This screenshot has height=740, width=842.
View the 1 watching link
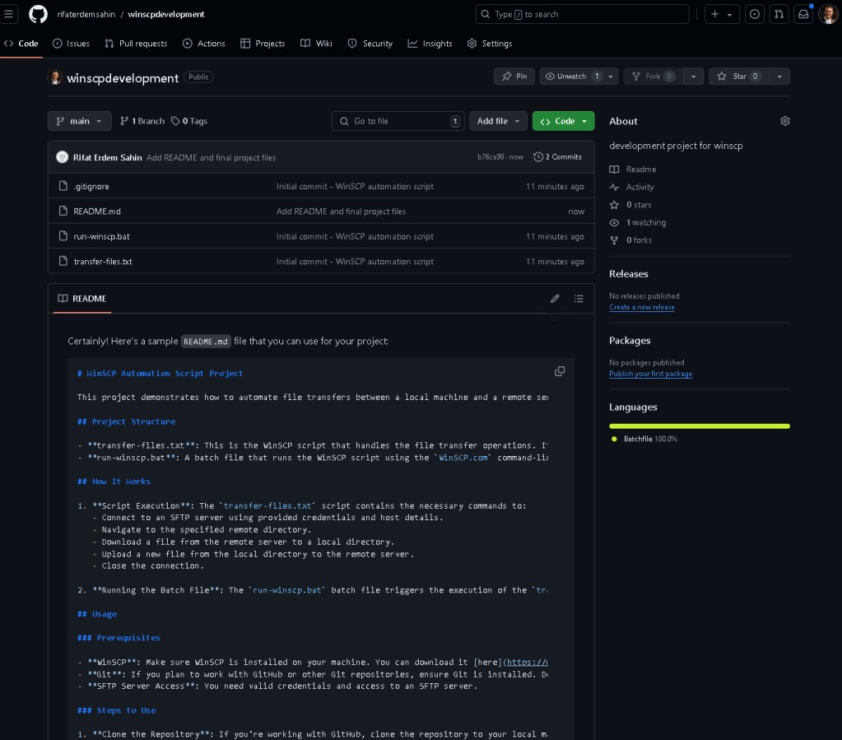tap(638, 222)
